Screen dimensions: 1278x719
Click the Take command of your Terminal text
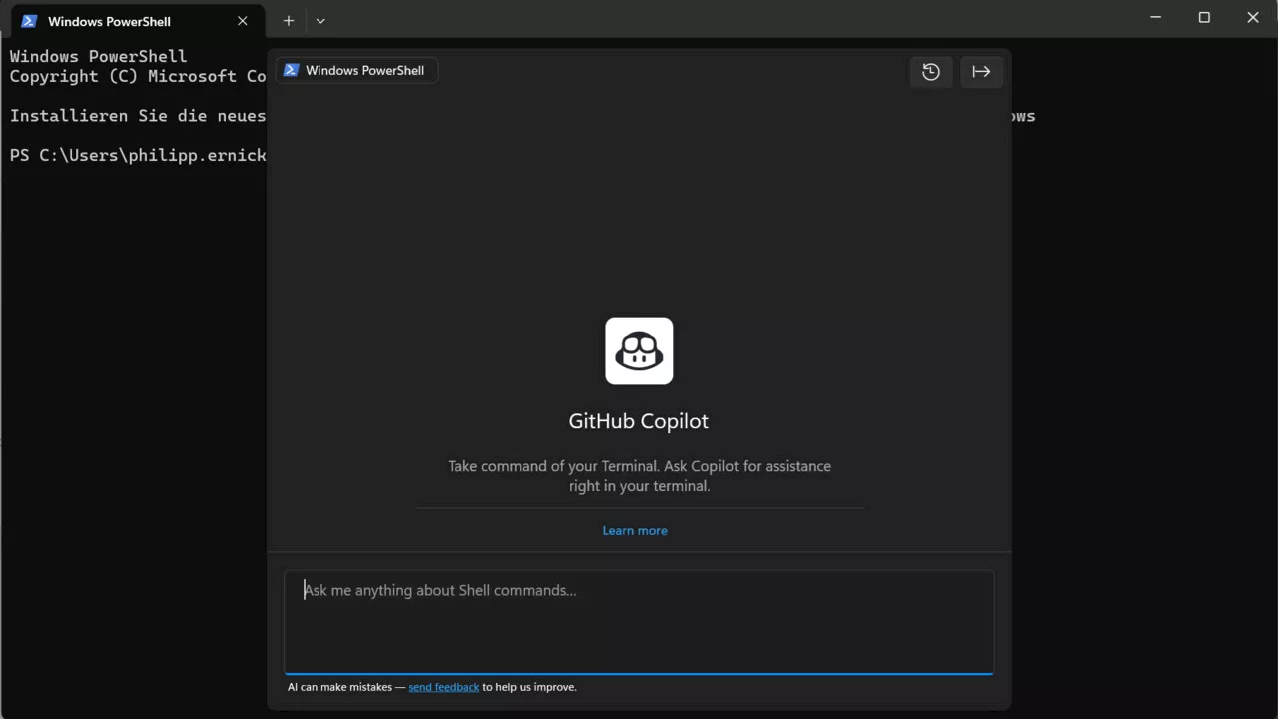pyautogui.click(x=639, y=476)
